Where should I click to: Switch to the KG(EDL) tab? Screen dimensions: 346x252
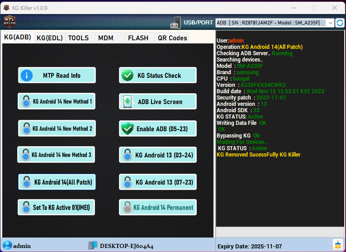[x=50, y=38]
